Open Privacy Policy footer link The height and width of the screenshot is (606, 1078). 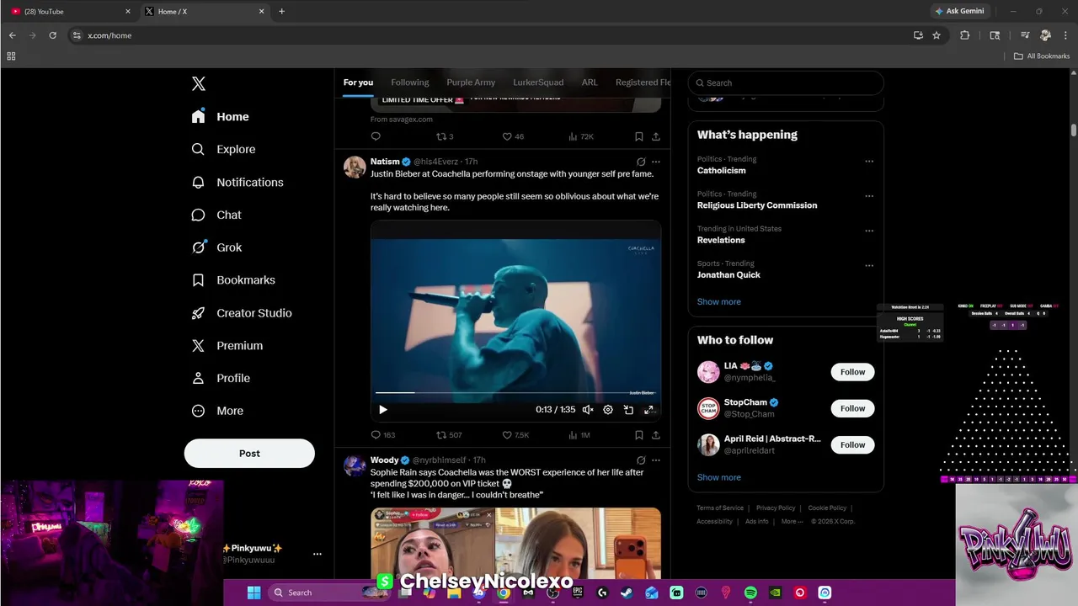coord(776,508)
